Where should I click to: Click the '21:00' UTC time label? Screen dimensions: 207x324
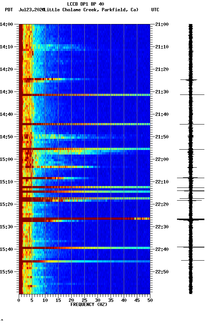point(162,24)
